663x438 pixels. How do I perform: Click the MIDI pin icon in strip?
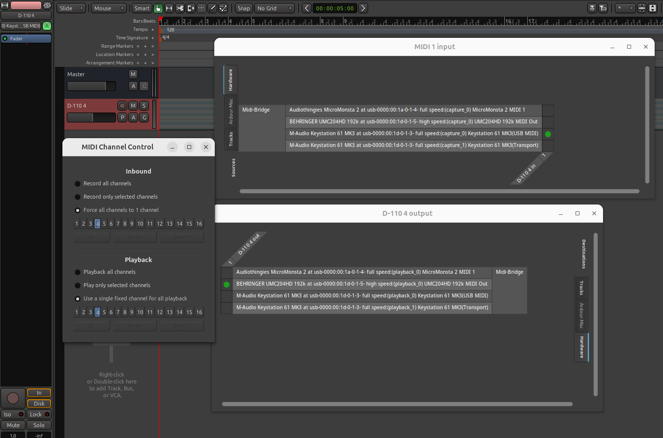[47, 26]
